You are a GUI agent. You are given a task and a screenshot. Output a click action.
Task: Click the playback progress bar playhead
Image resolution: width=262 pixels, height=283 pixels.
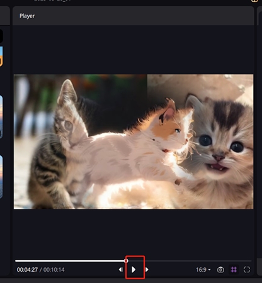[126, 261]
